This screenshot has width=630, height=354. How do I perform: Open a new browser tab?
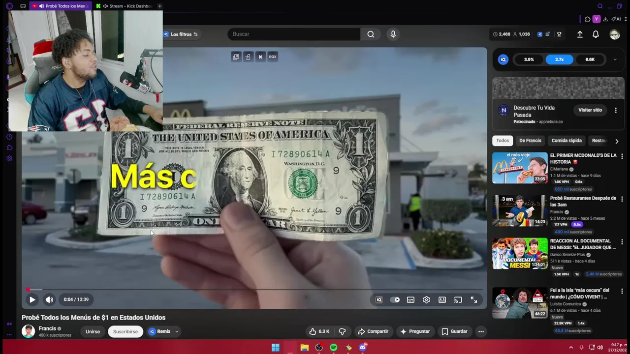point(159,6)
